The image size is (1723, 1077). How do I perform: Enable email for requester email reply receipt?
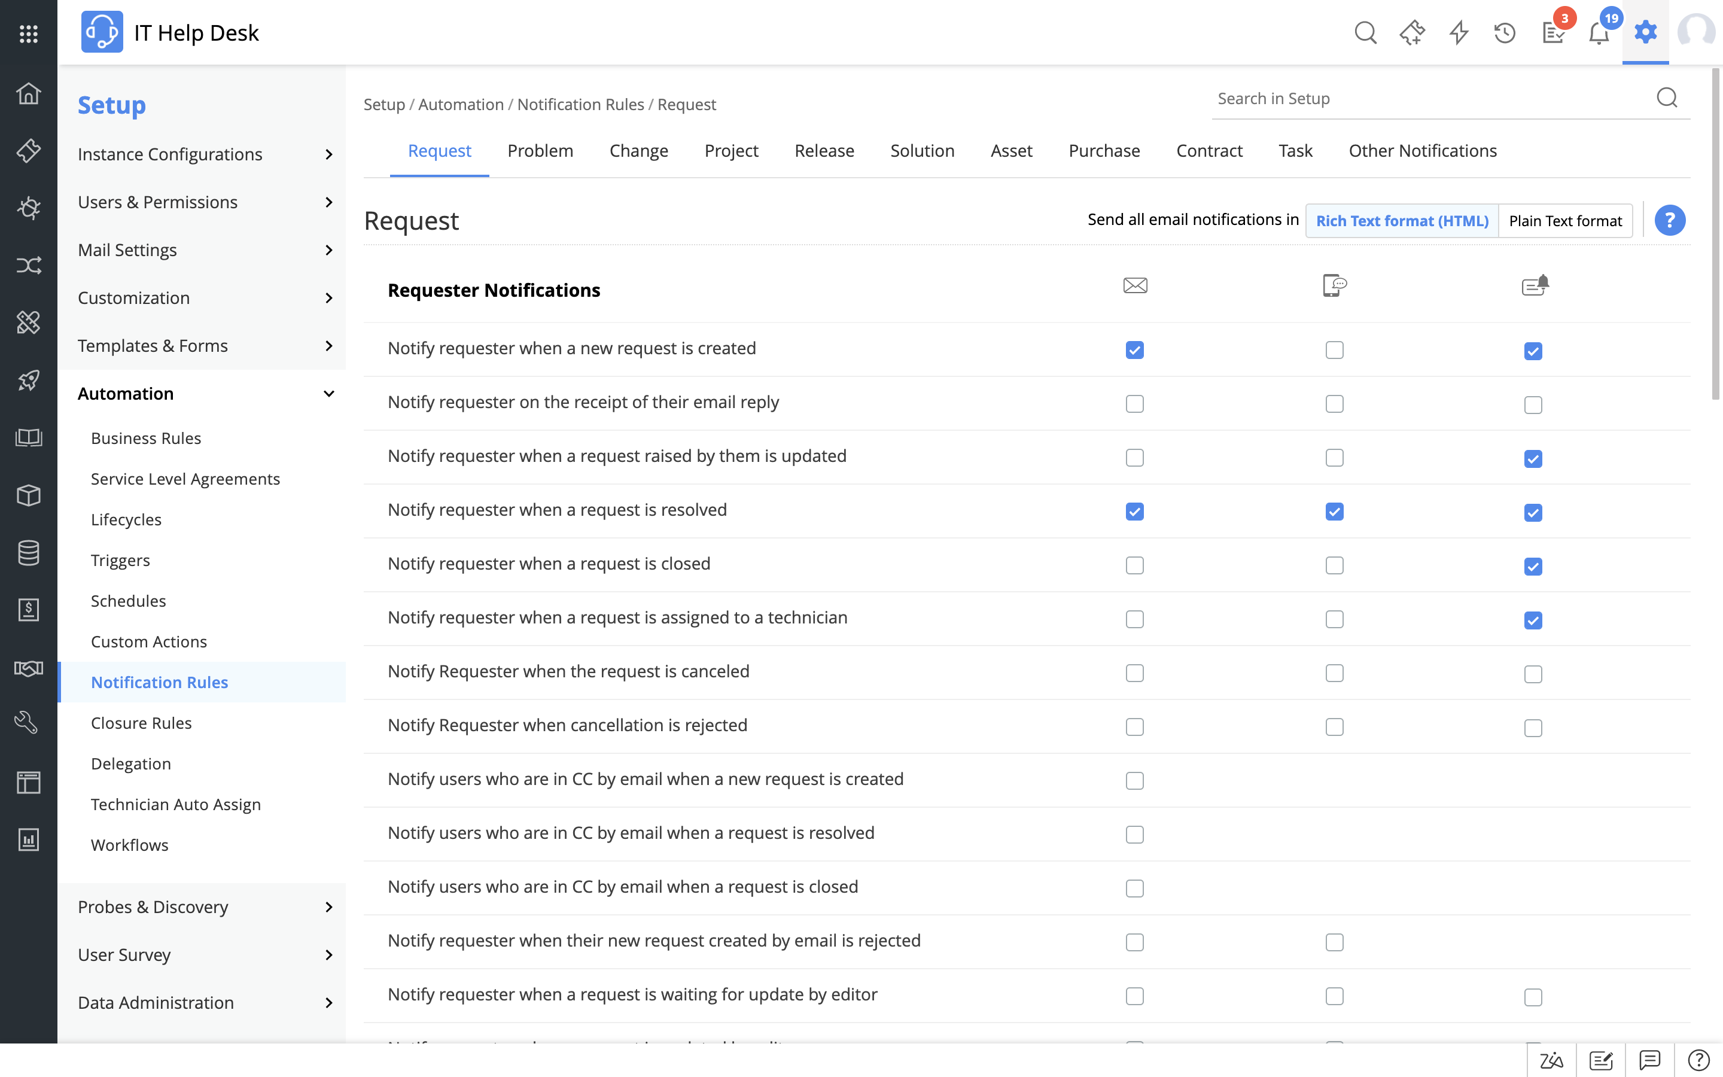tap(1134, 404)
